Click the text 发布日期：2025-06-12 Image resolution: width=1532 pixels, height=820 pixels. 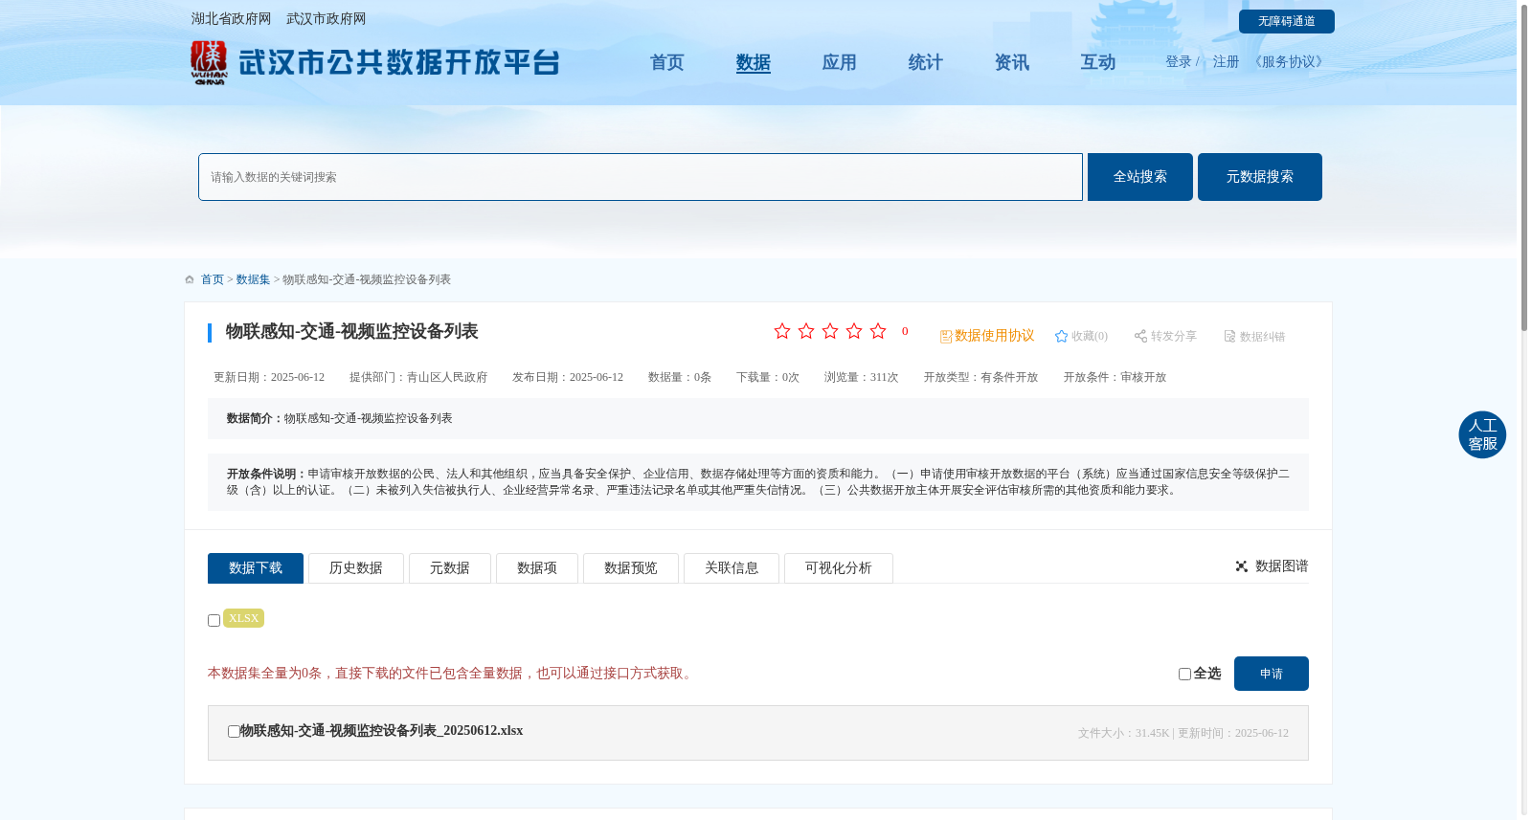point(568,377)
